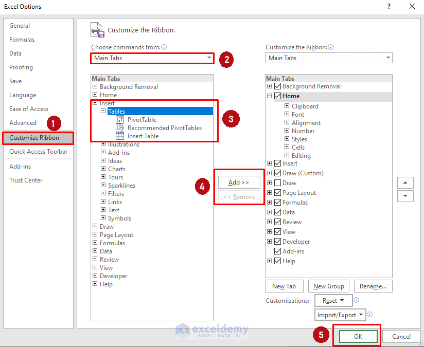Expand Page Layout in left list
This screenshot has height=347, width=424.
[x=95, y=234]
